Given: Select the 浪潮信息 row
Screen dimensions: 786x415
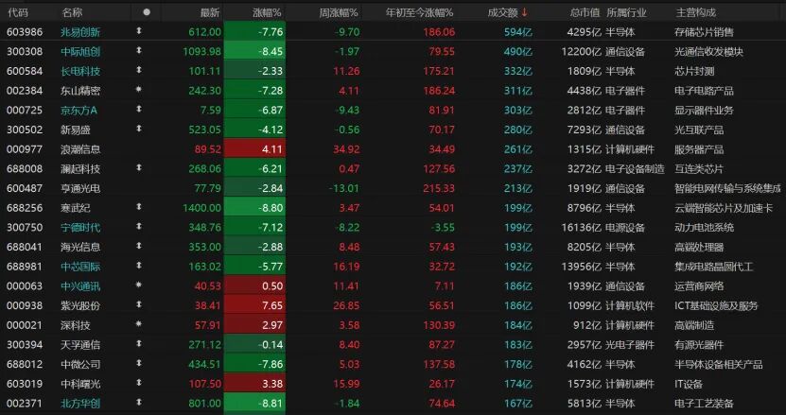Looking at the screenshot, I should [393, 148].
